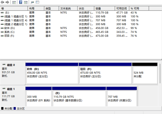Open Help via the blue question-mark icon
This screenshot has width=162, height=114.
click(x=21, y=2)
